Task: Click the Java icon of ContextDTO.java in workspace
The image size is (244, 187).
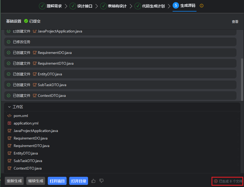Action: (x=9, y=168)
